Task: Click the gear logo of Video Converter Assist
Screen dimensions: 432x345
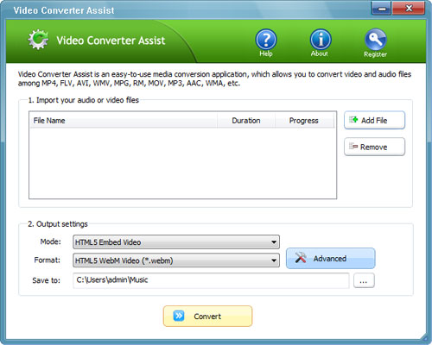Action: click(38, 40)
